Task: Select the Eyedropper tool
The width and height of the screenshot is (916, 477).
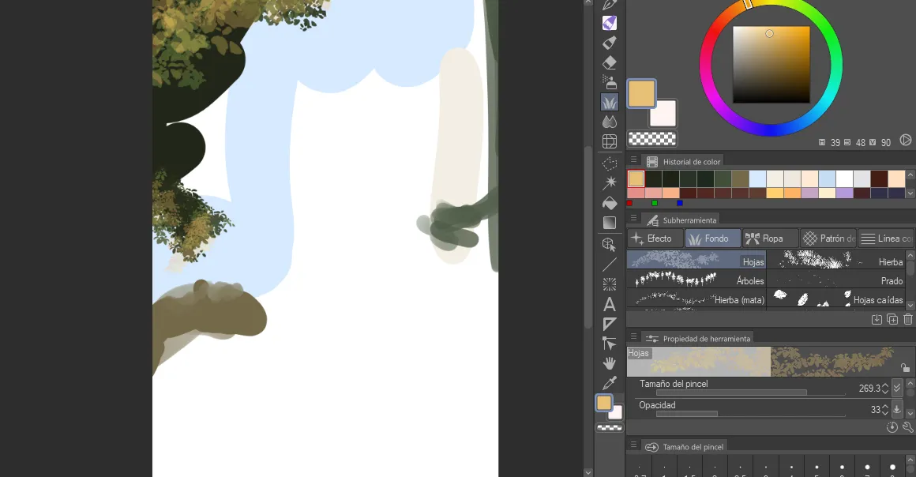Action: point(610,383)
